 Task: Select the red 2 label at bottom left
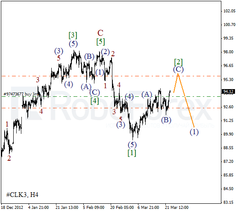9,158
